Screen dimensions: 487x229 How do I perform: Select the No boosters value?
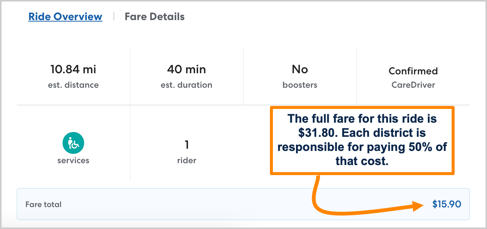pyautogui.click(x=300, y=70)
